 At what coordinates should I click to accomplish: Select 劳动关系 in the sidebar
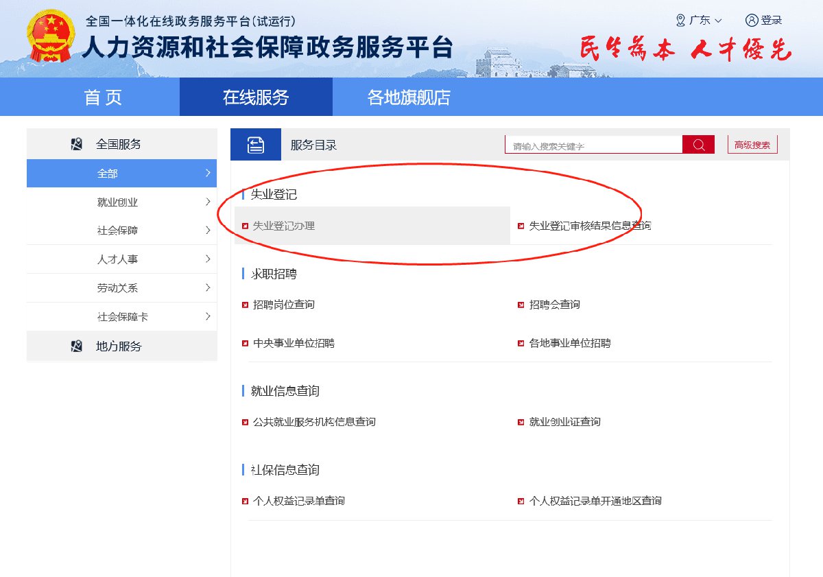click(x=117, y=288)
